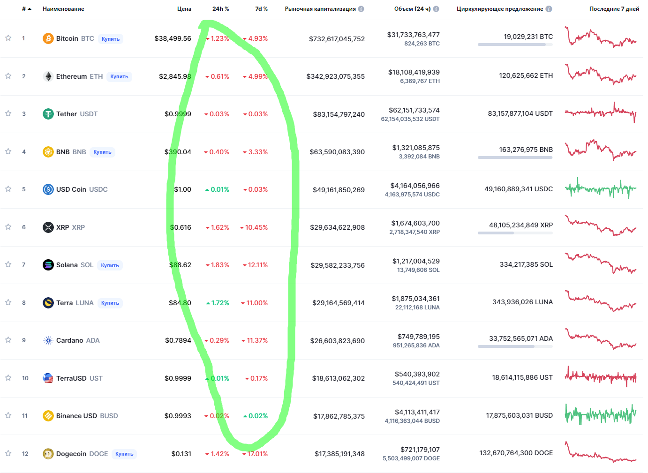Open info icon beside Циркулирующее предложение
Viewport: 648px width, 473px height.
(549, 9)
